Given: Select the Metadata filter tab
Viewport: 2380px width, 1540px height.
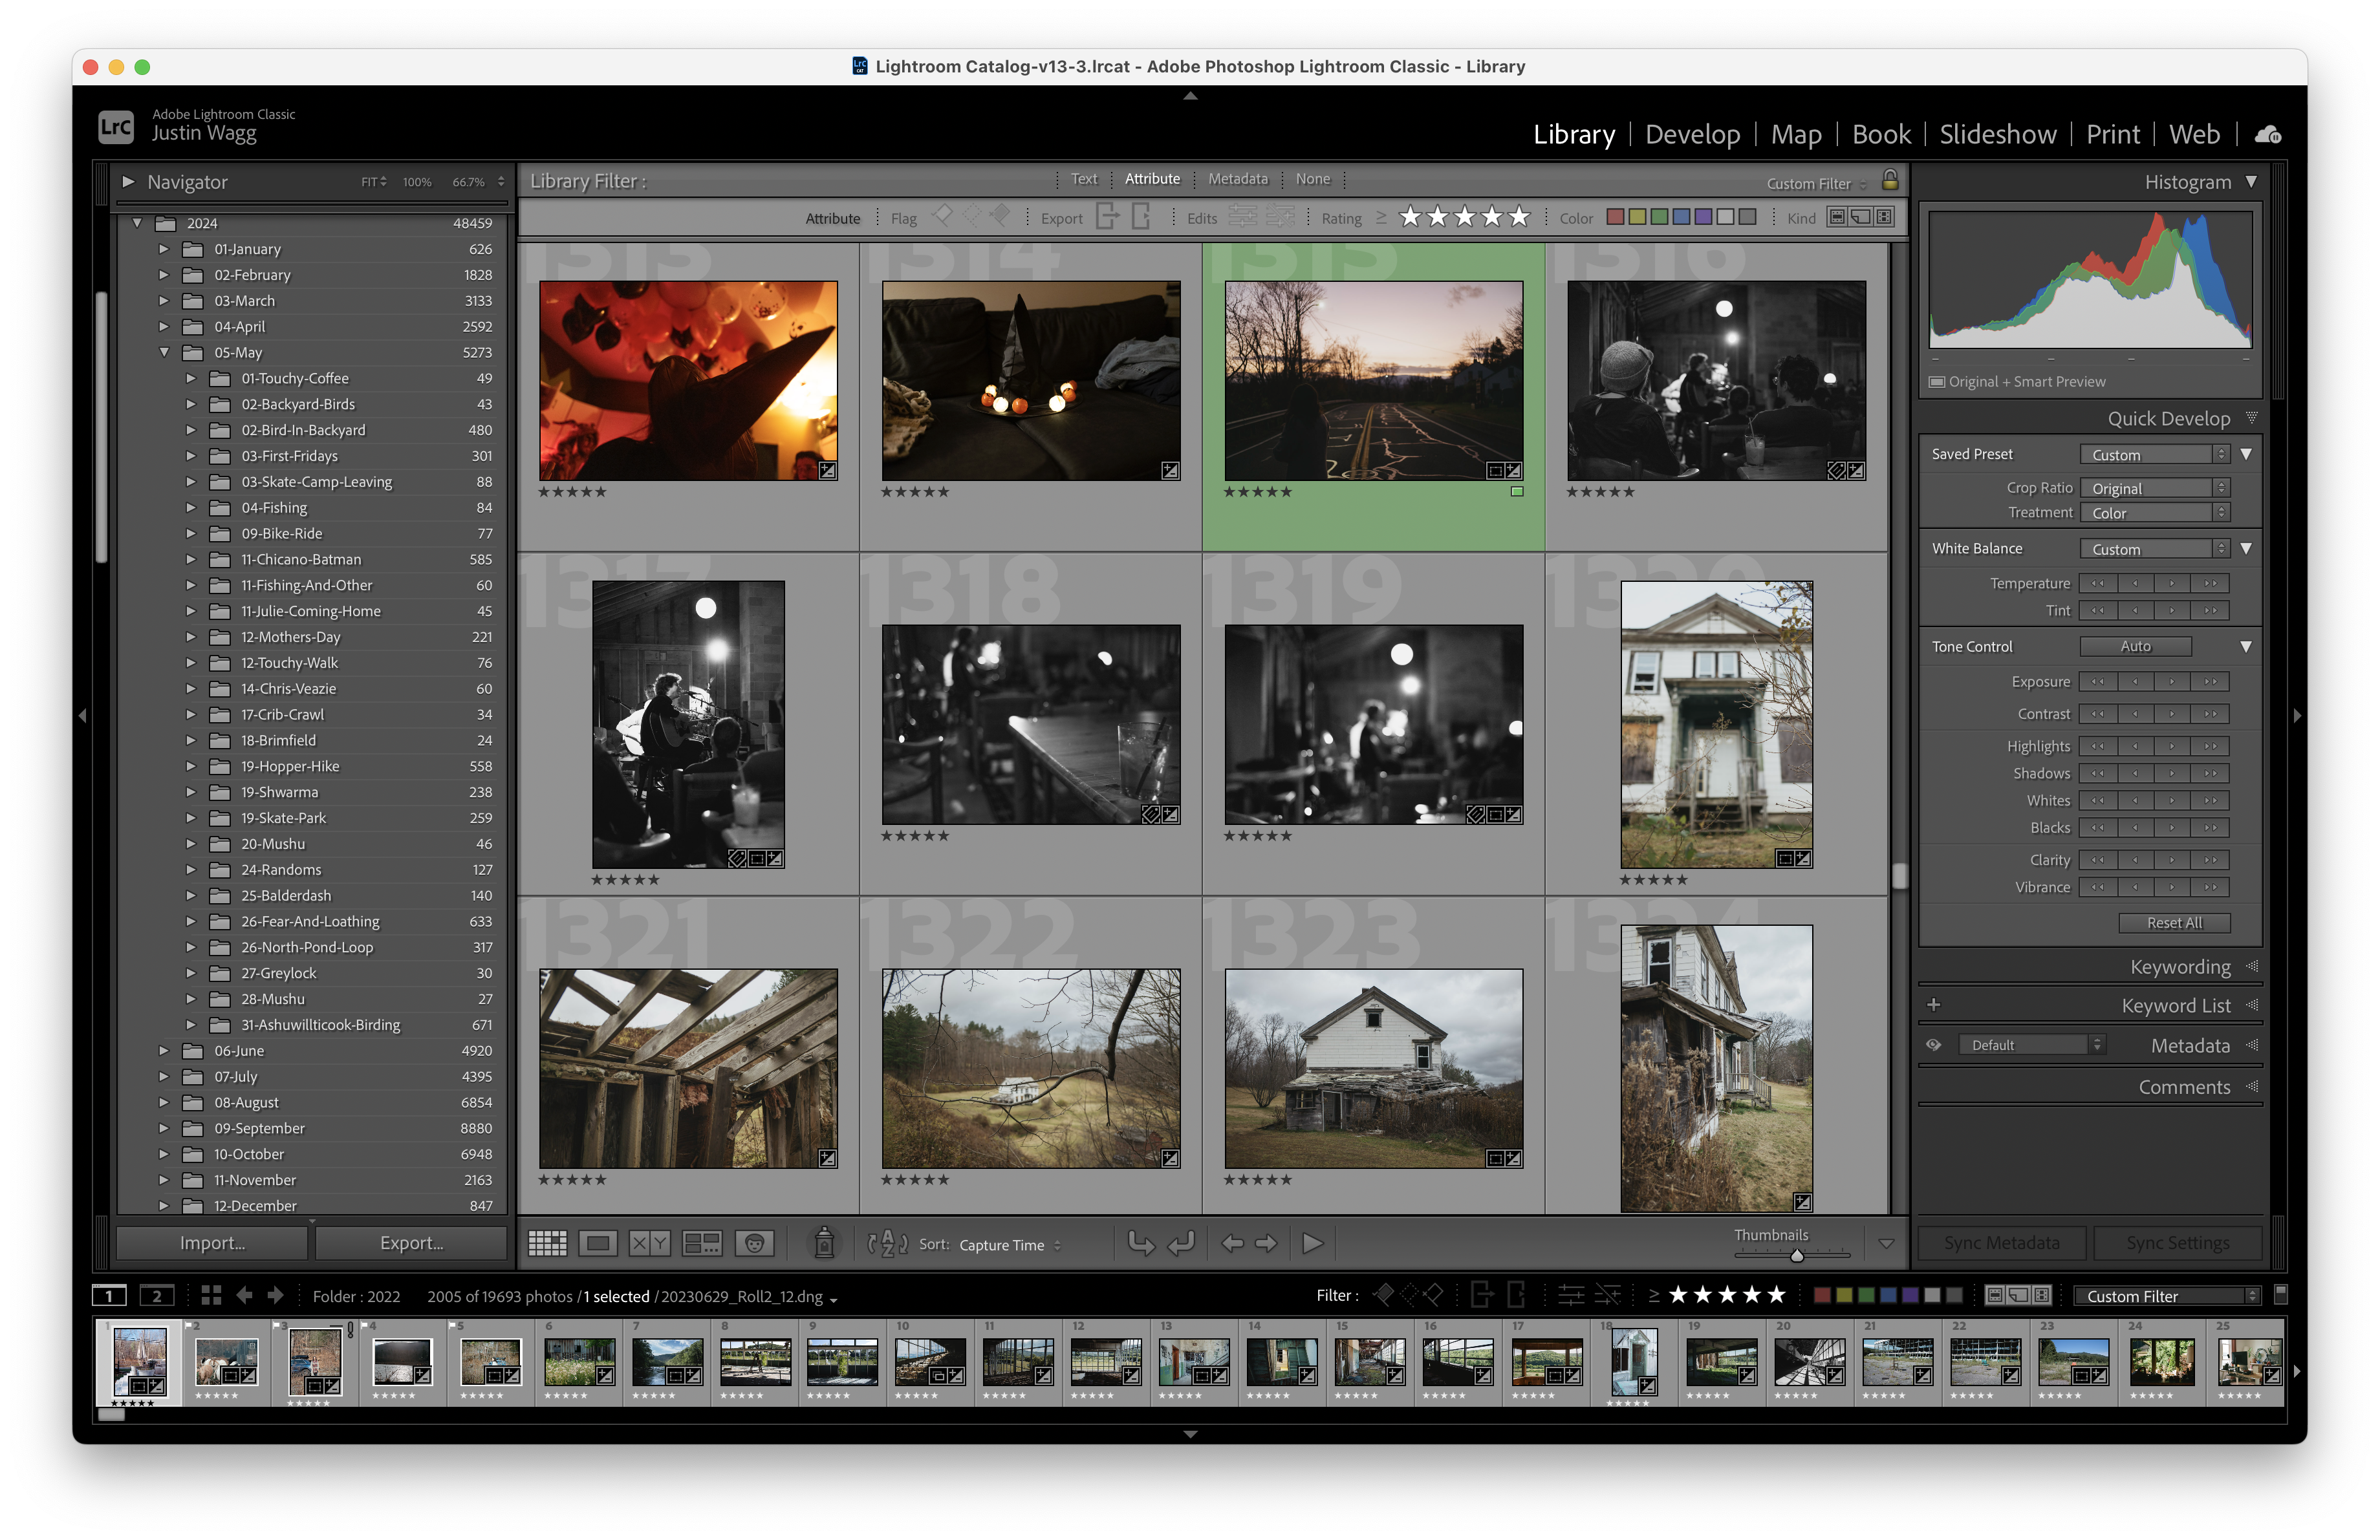Looking at the screenshot, I should [1237, 179].
